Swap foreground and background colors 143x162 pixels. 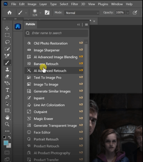pos(10,137)
